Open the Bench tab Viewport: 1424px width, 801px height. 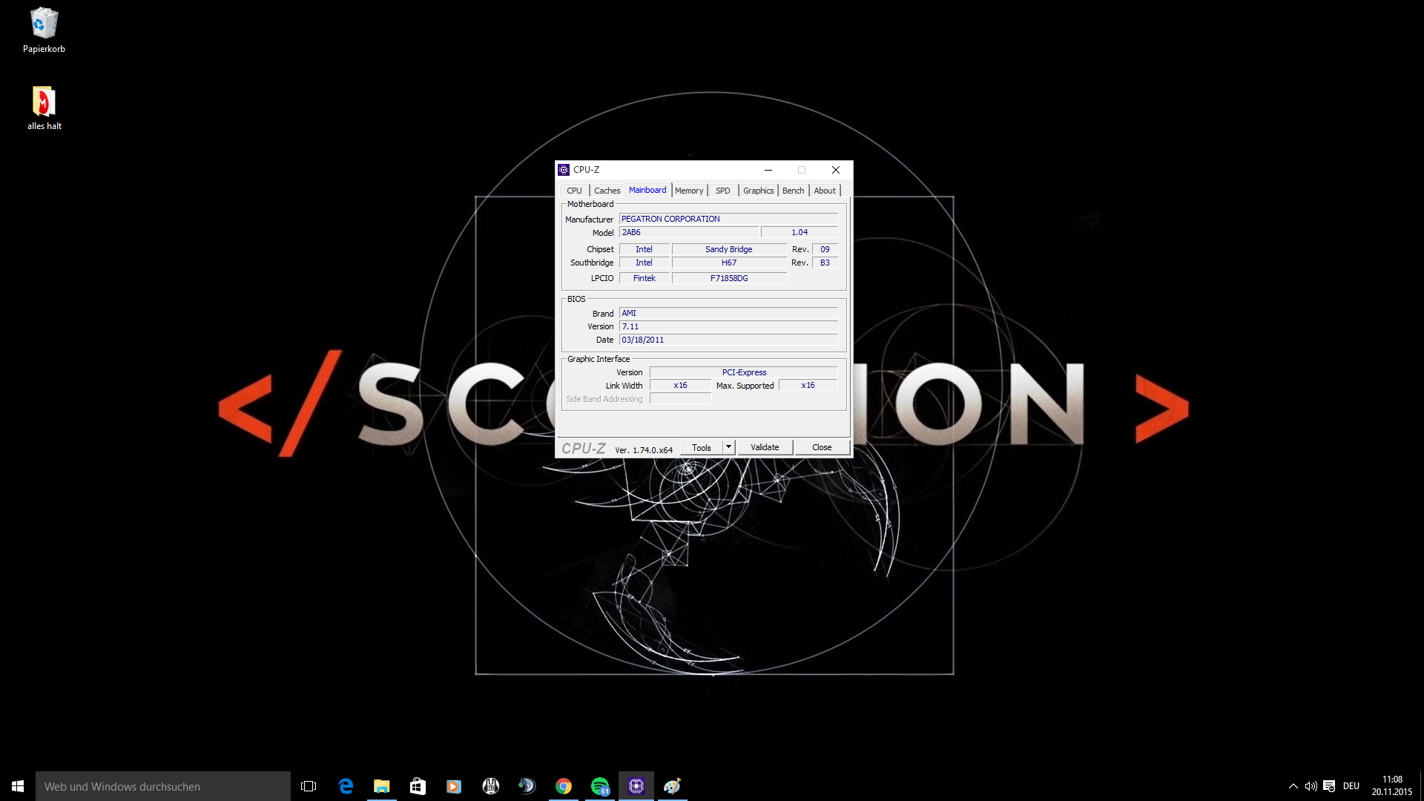pyautogui.click(x=793, y=191)
